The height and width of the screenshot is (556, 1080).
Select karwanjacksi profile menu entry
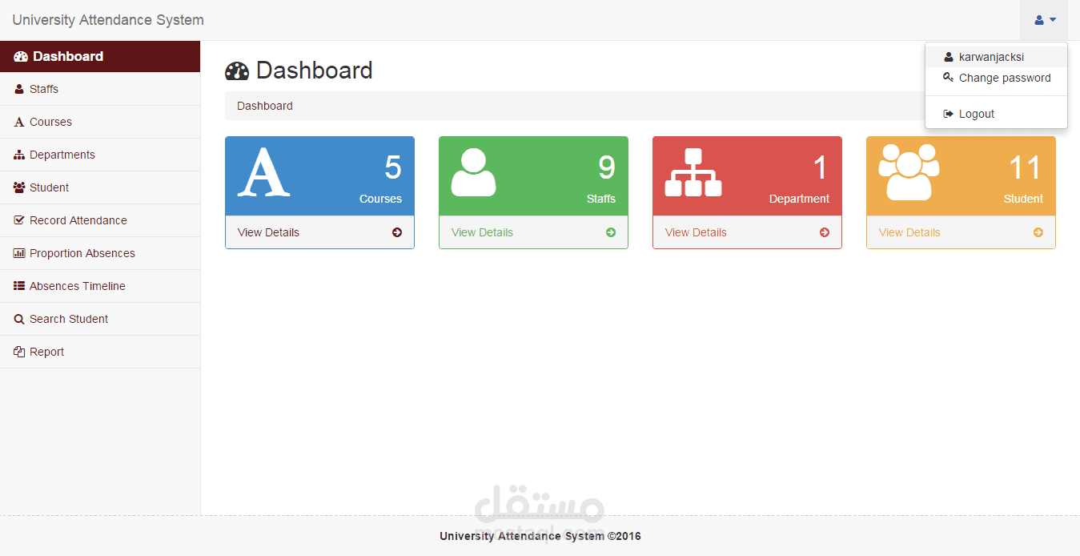tap(996, 57)
